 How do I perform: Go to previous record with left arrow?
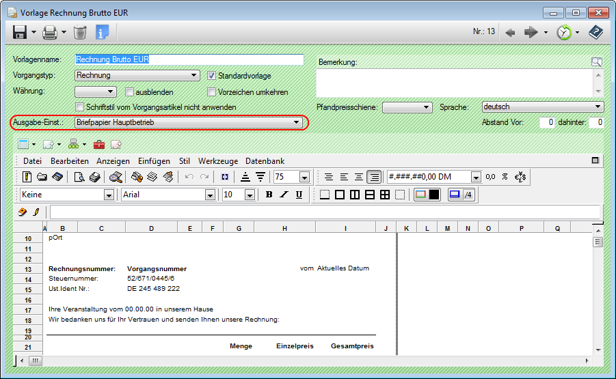[x=509, y=32]
